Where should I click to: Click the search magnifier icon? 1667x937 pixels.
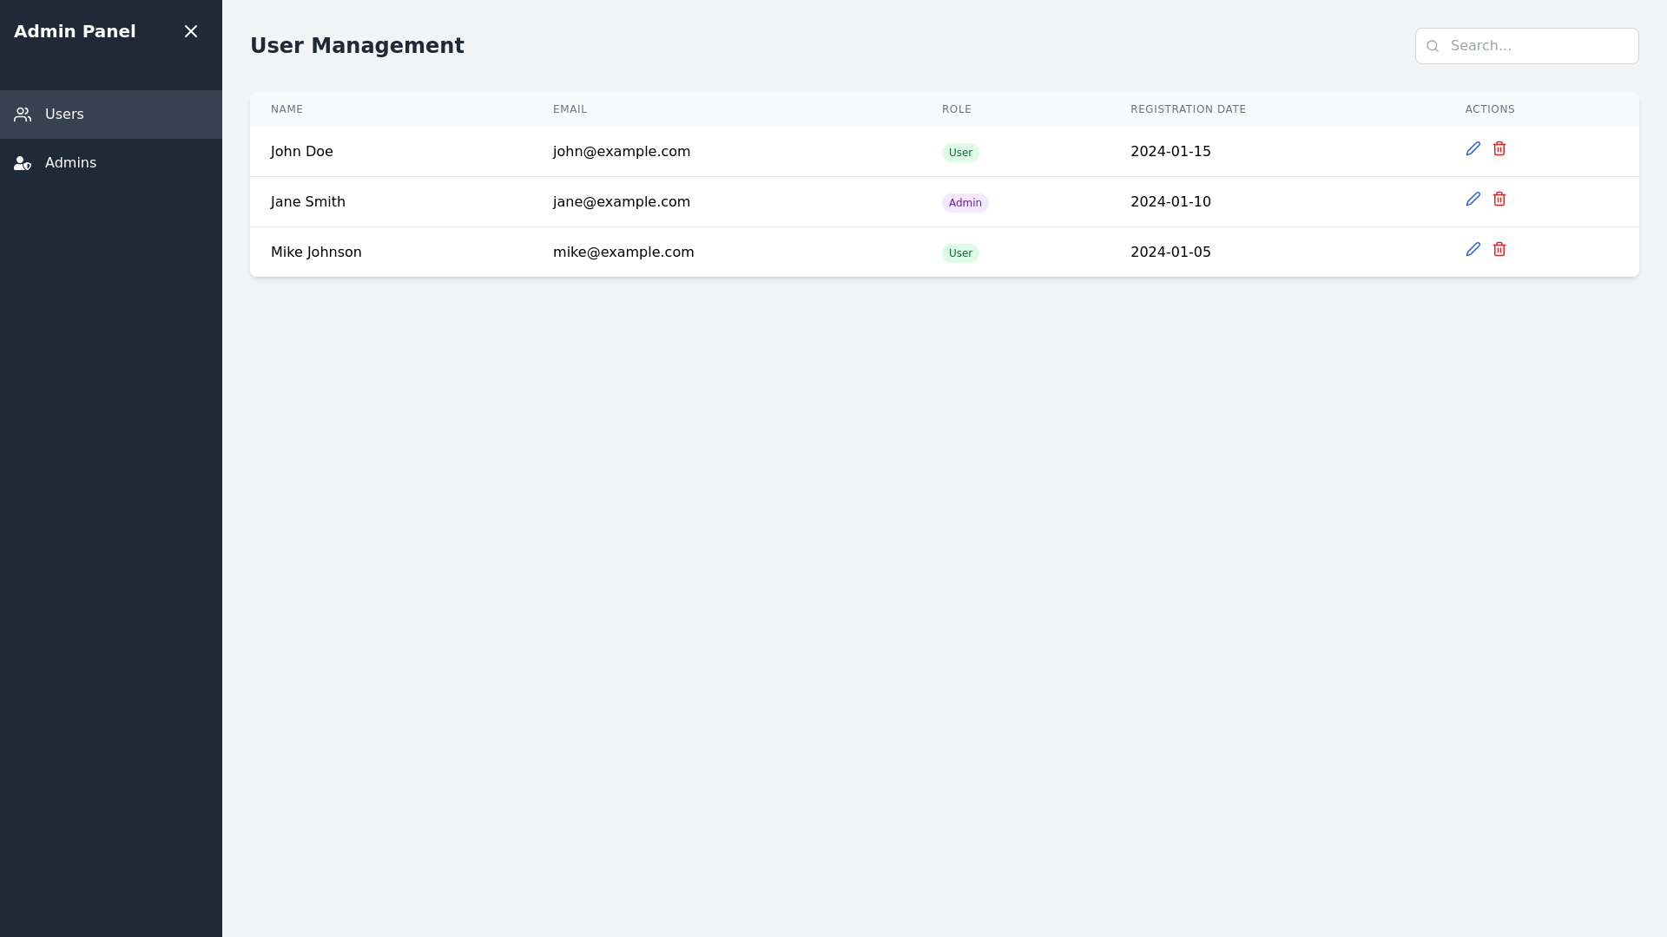pos(1432,45)
